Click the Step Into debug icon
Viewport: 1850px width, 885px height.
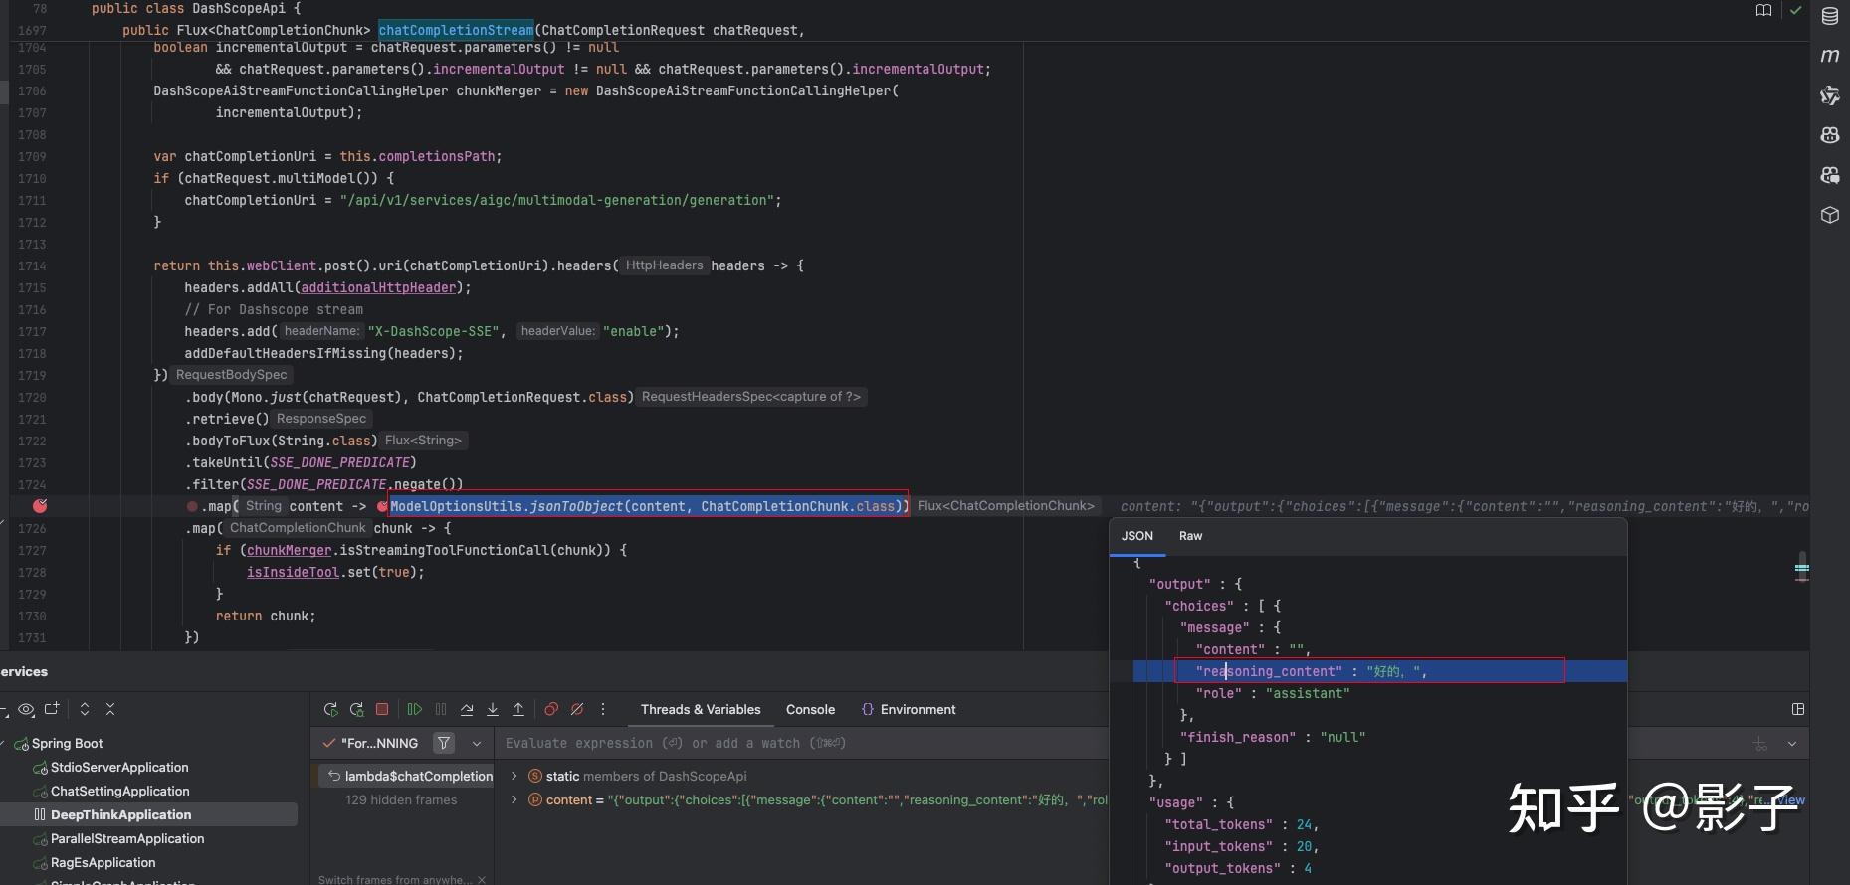pyautogui.click(x=493, y=709)
